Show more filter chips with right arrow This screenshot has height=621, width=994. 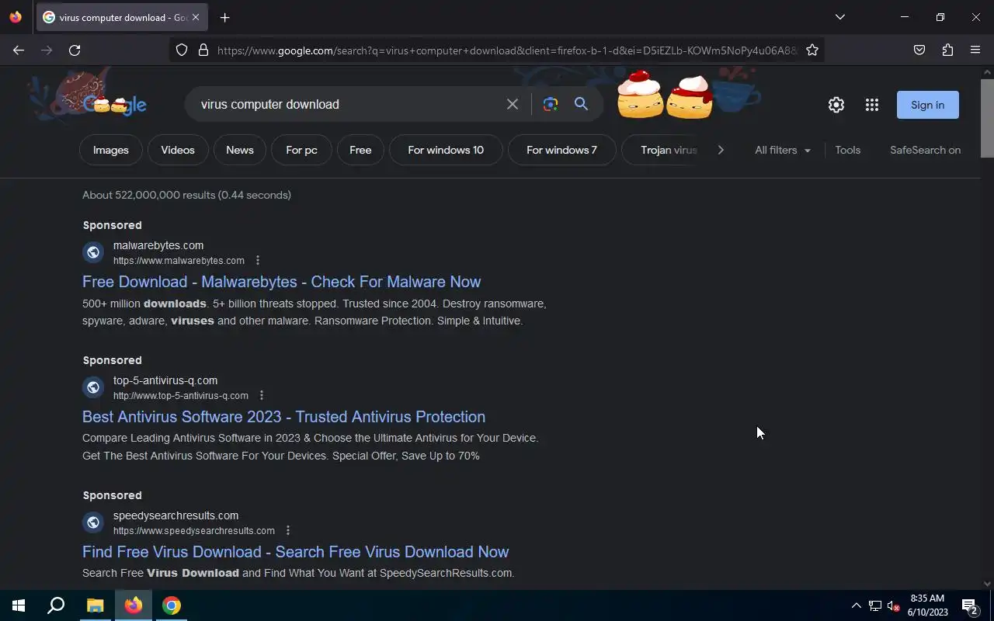click(721, 150)
